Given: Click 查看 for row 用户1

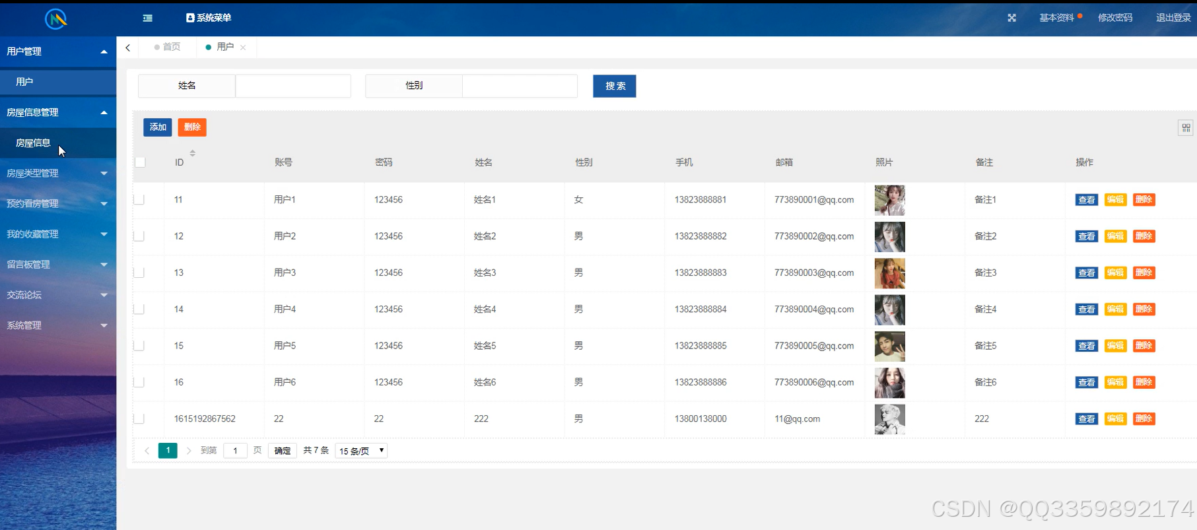Looking at the screenshot, I should tap(1086, 200).
